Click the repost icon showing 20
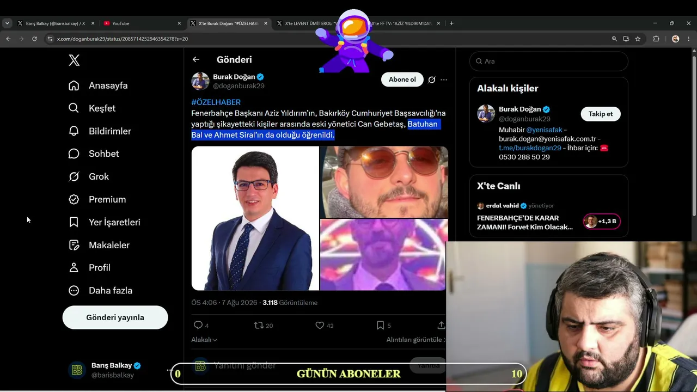The width and height of the screenshot is (697, 392). 259,325
